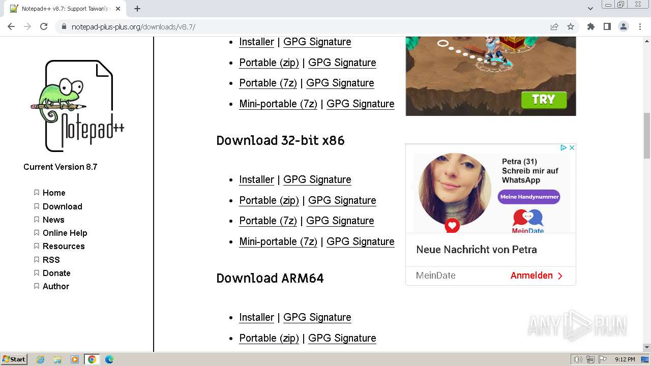Download 32-bit x86 Mini-portable (7z)
Screen dimensions: 651x366
(278, 241)
